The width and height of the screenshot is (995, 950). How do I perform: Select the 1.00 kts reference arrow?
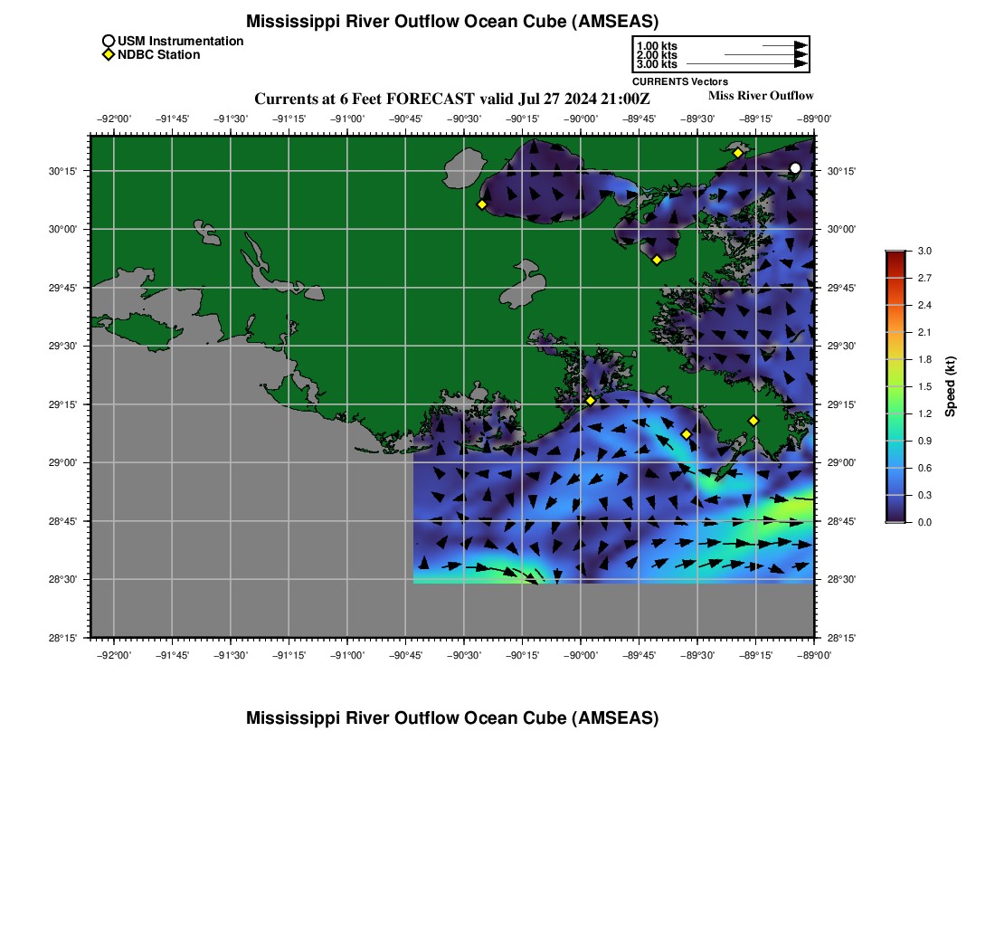(x=784, y=45)
